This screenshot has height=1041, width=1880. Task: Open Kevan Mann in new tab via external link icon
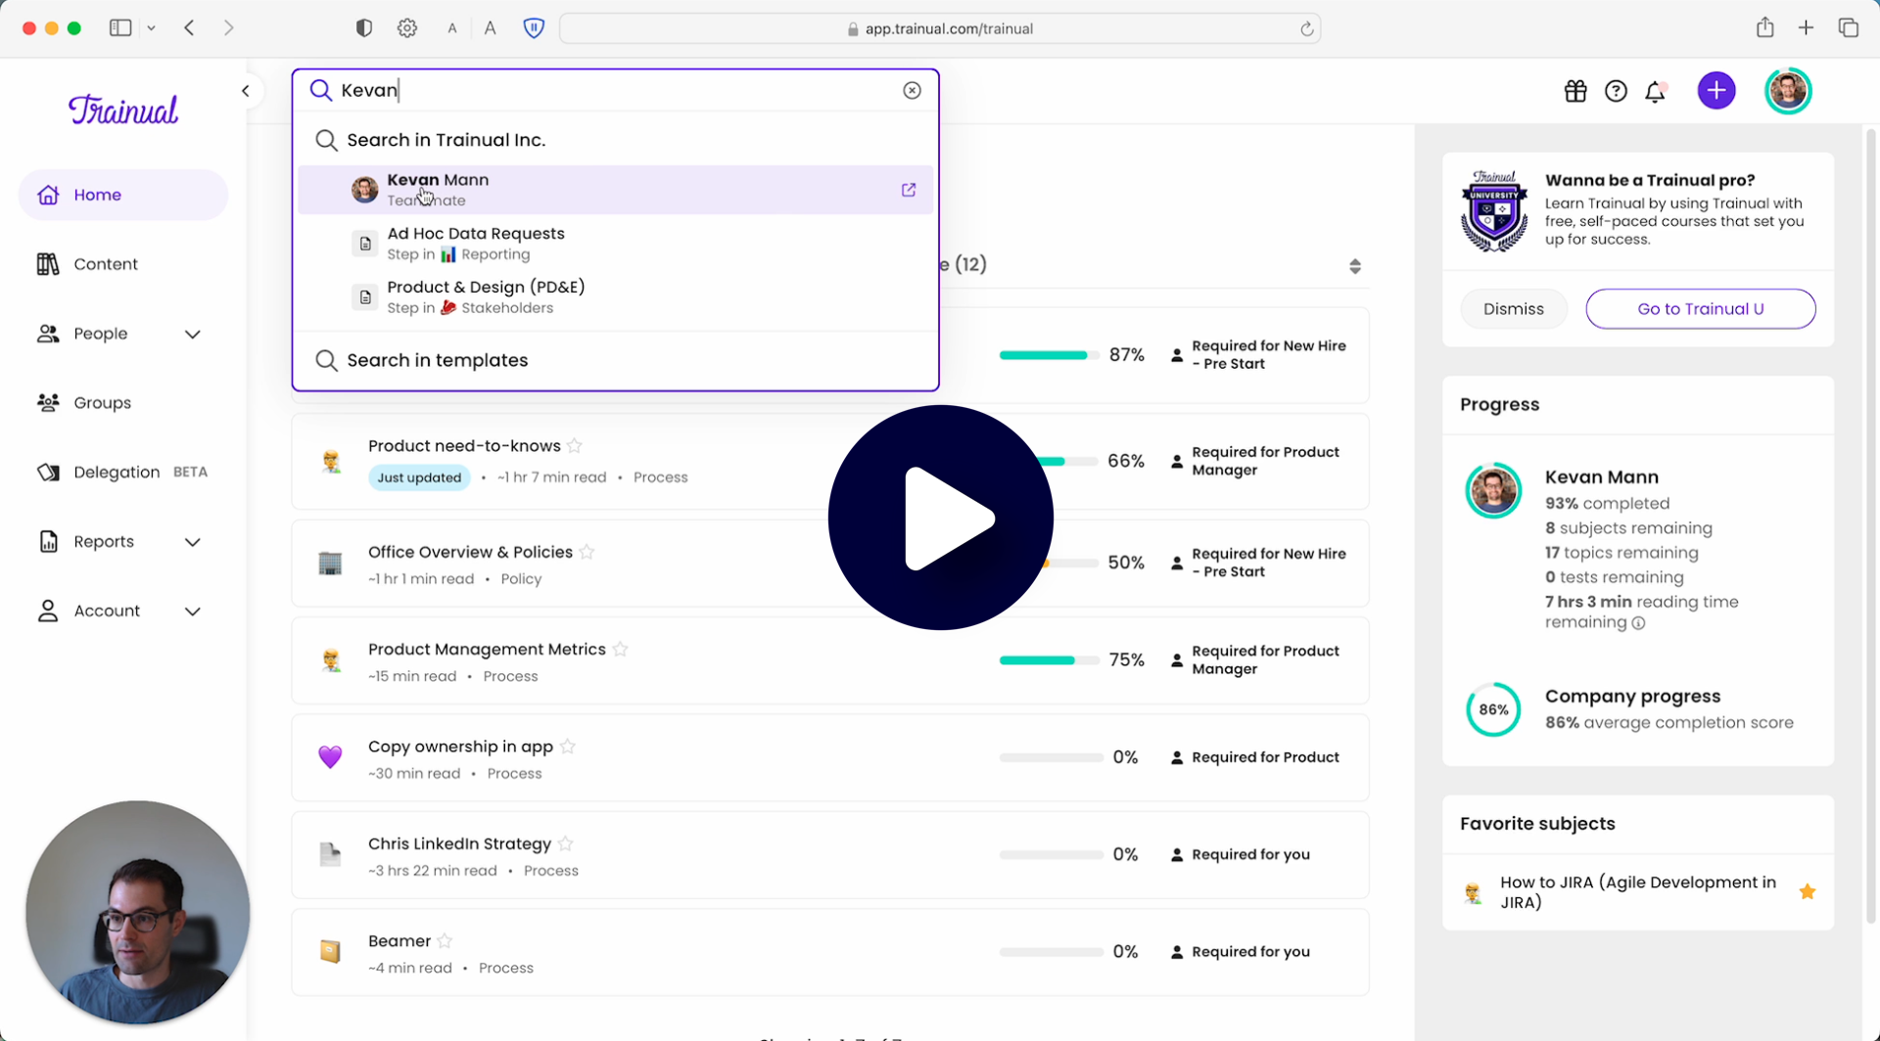click(x=909, y=189)
